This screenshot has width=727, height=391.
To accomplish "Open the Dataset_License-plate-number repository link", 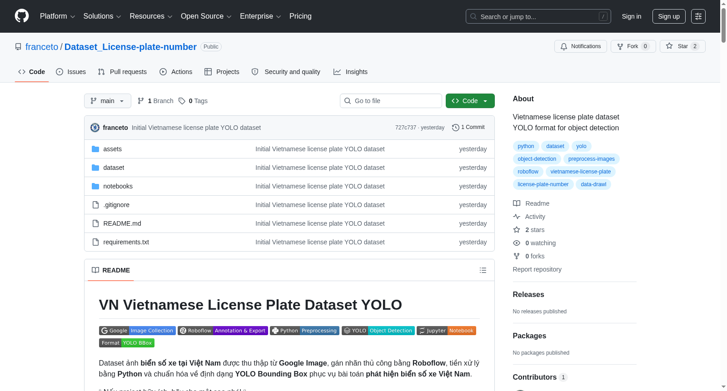I will click(130, 47).
